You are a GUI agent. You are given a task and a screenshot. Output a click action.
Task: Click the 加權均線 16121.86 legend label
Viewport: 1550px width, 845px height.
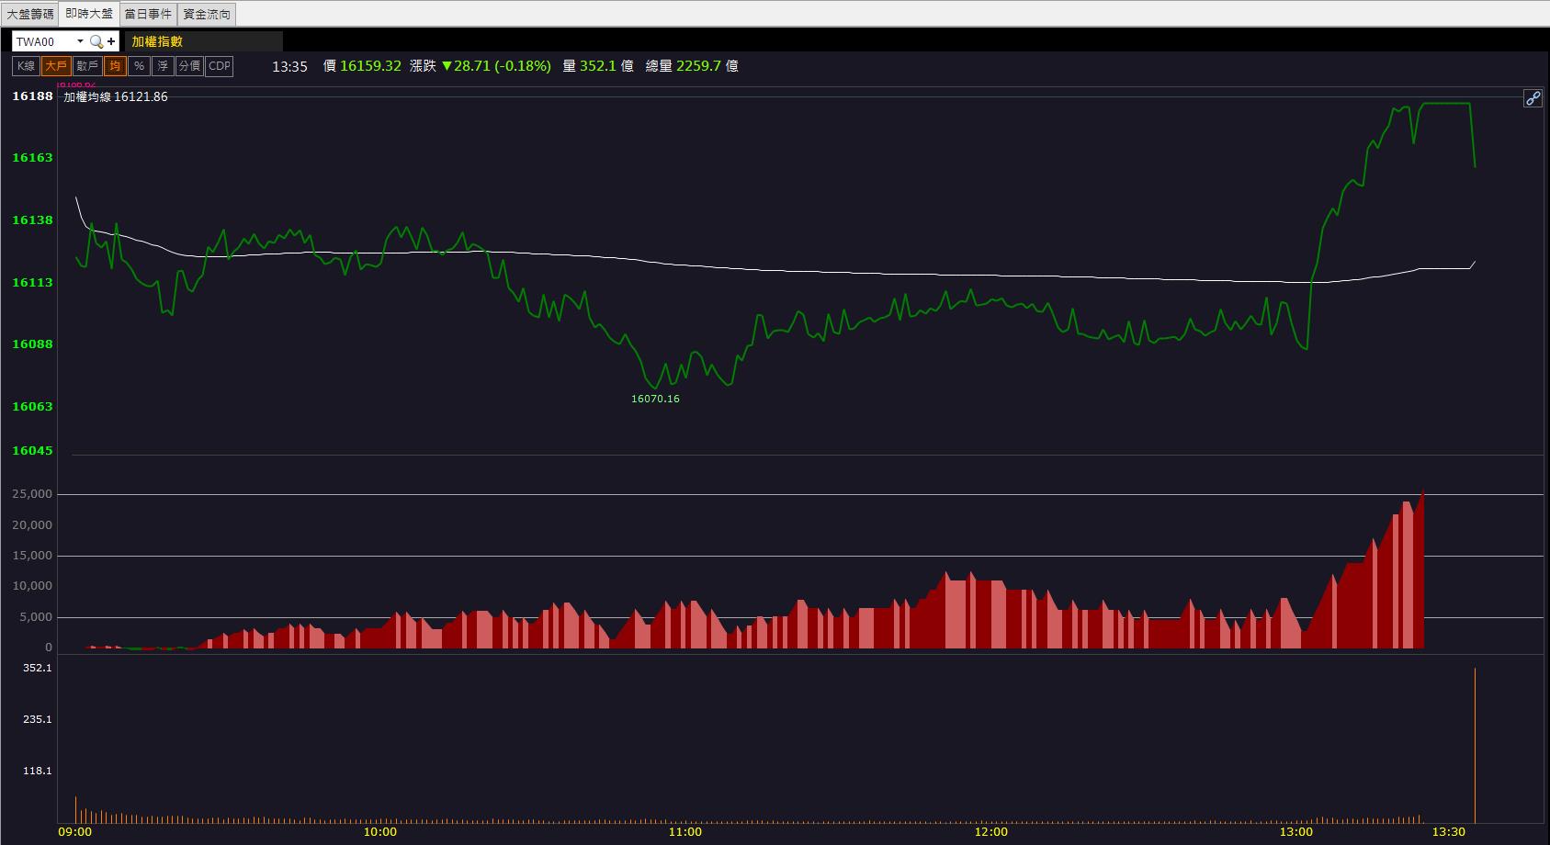tap(115, 96)
